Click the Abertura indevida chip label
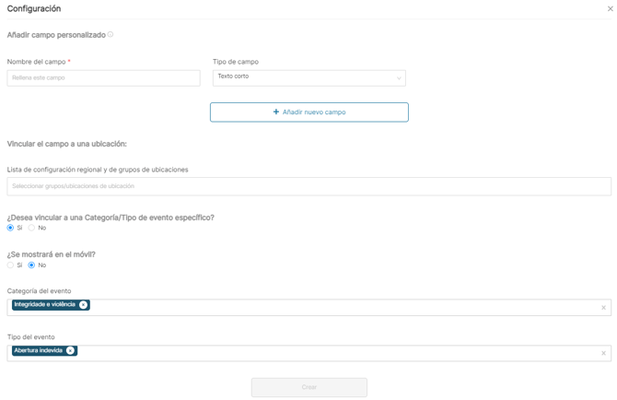 point(39,351)
